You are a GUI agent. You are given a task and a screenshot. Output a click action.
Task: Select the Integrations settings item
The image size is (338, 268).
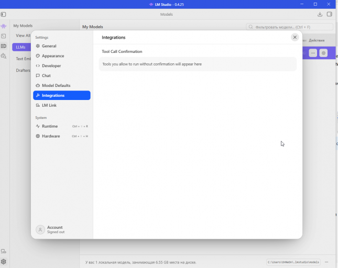[x=62, y=95]
